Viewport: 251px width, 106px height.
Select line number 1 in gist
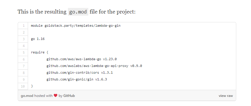(x=24, y=26)
